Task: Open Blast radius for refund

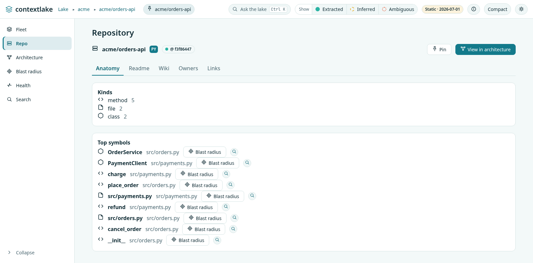Action: (196, 207)
